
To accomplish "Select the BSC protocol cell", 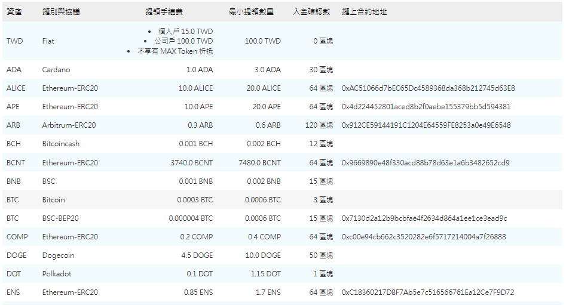I will pos(49,181).
